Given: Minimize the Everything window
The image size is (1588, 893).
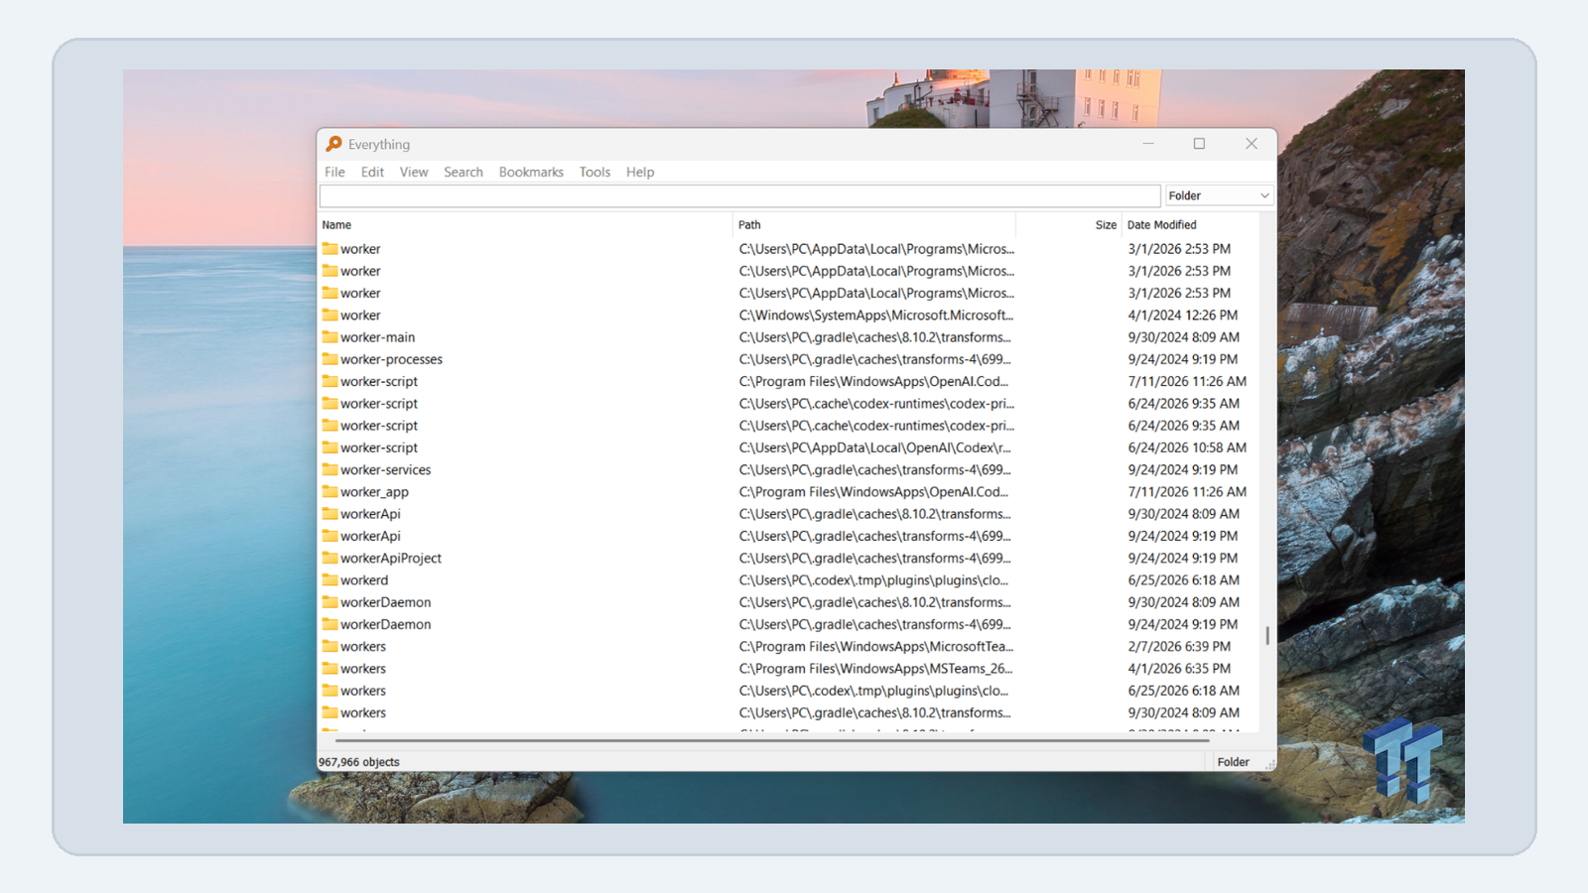Looking at the screenshot, I should pos(1148,144).
